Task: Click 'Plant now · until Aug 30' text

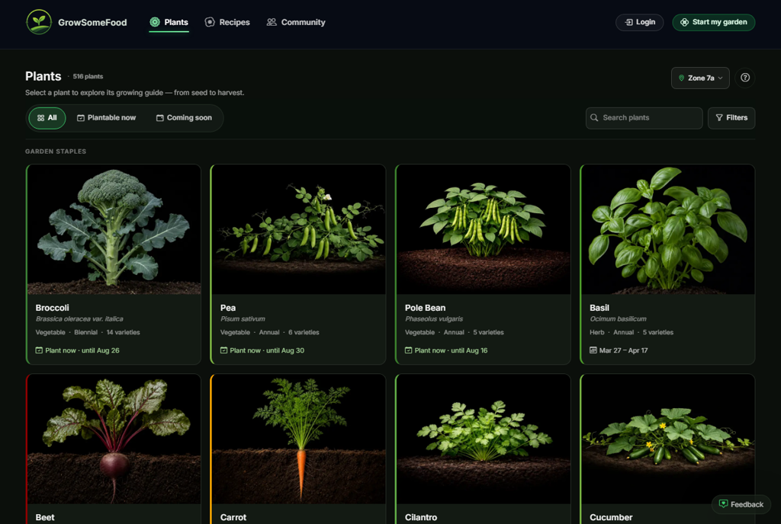Action: tap(267, 350)
